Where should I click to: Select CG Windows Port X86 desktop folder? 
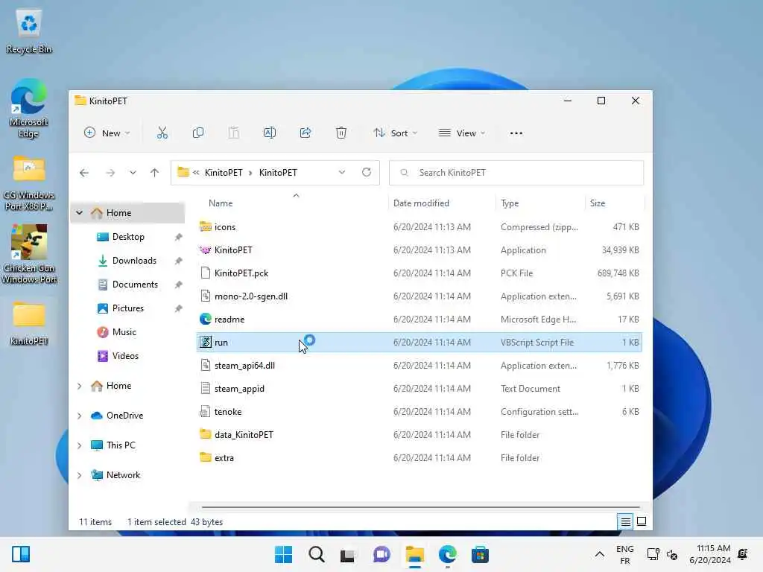coord(29,183)
